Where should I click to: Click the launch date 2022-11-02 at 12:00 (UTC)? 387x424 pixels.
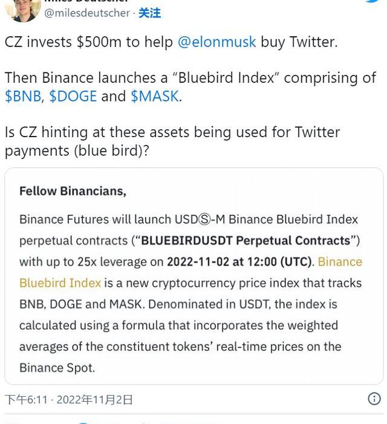pyautogui.click(x=239, y=262)
